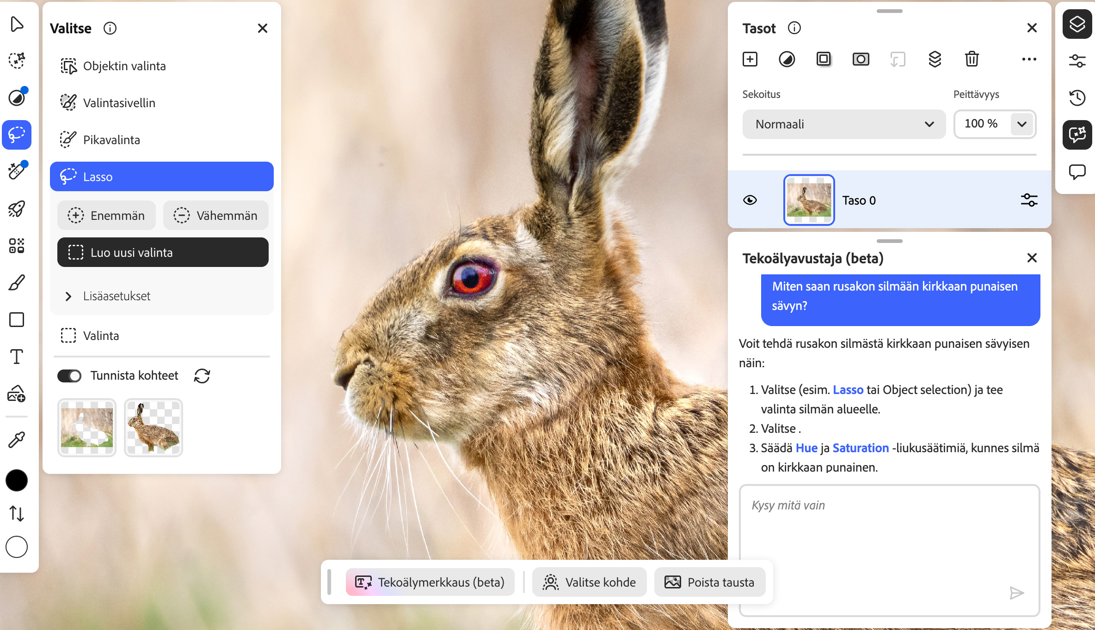Select the Vähemmän subtract mode
The width and height of the screenshot is (1095, 630).
click(x=215, y=216)
